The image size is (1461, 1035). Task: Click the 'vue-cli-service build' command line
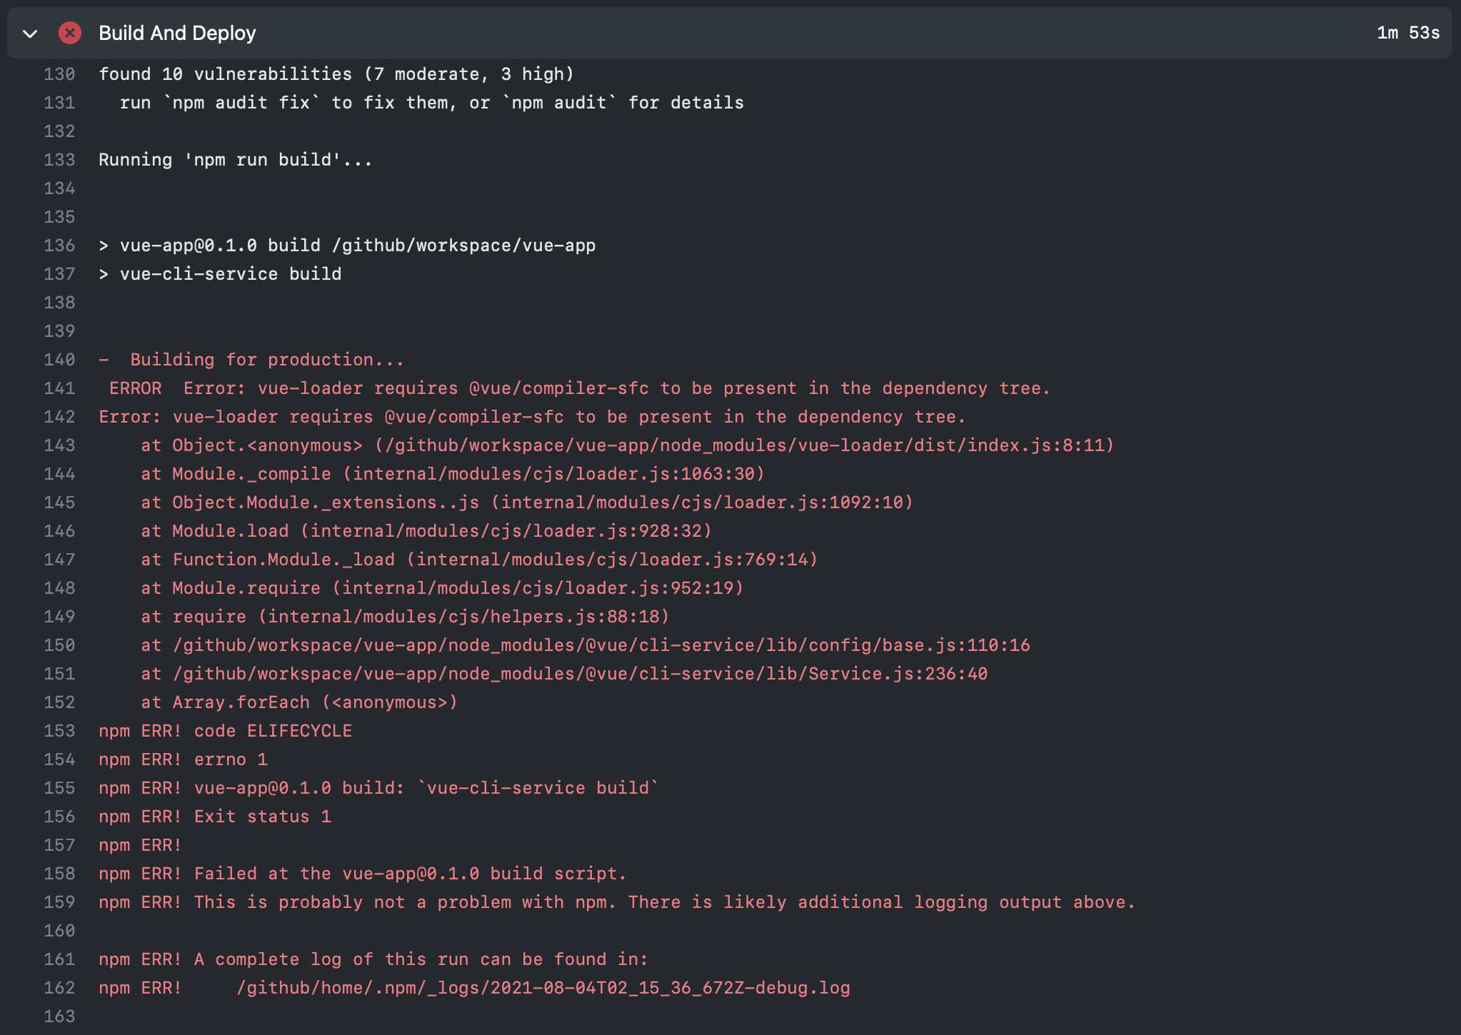(220, 274)
